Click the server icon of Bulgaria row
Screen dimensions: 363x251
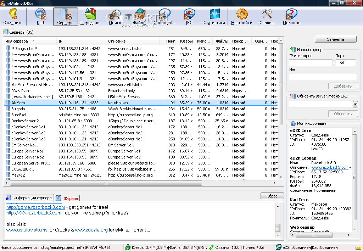(8, 108)
